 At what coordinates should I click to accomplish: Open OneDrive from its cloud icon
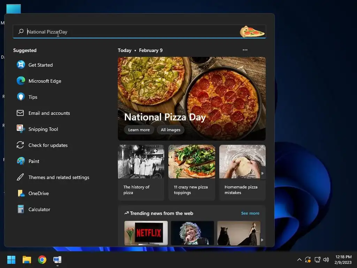pos(21,193)
